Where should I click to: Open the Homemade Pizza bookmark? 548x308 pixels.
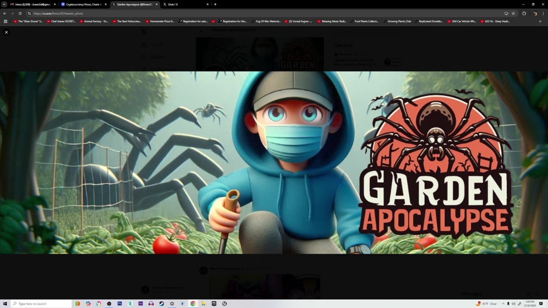coord(160,21)
